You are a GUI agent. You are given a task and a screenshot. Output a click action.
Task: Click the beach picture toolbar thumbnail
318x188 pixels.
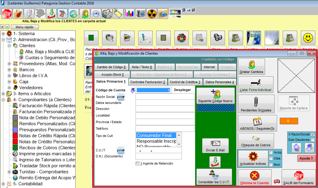coord(175,14)
